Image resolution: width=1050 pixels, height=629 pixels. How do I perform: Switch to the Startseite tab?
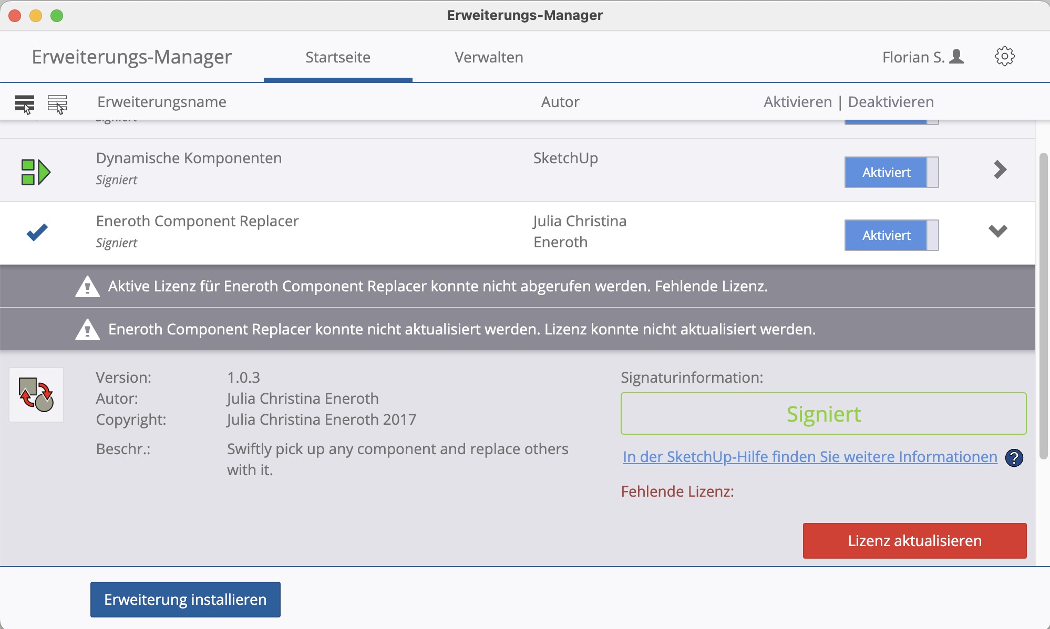[x=337, y=57]
